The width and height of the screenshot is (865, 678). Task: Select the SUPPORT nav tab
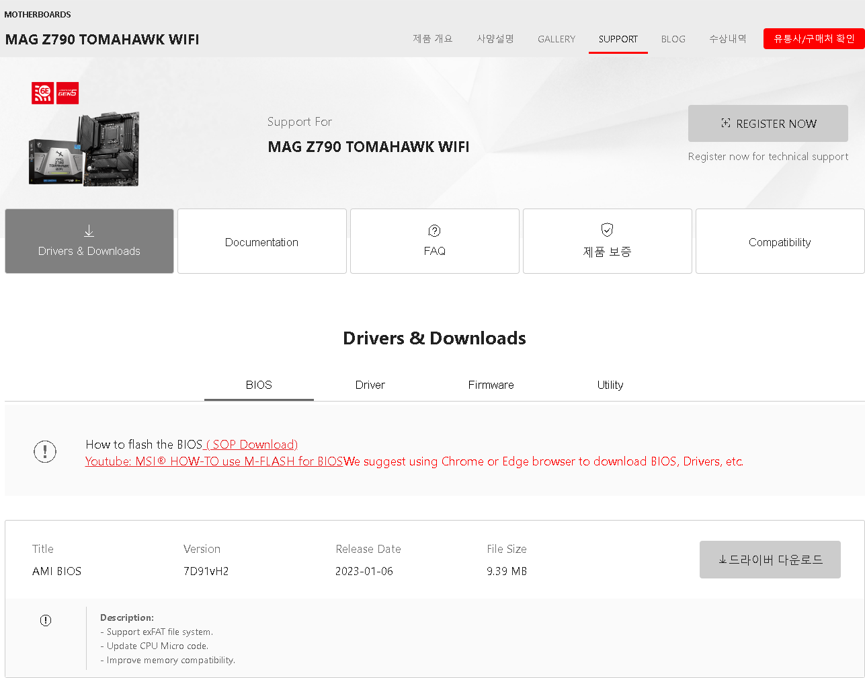pyautogui.click(x=618, y=39)
